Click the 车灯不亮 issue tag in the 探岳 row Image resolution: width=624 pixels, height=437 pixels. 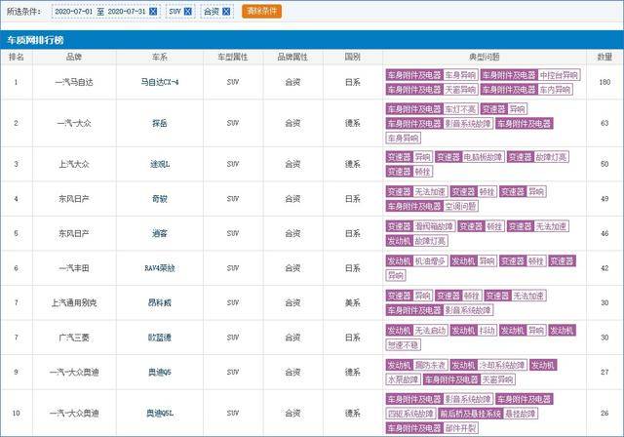[460, 109]
